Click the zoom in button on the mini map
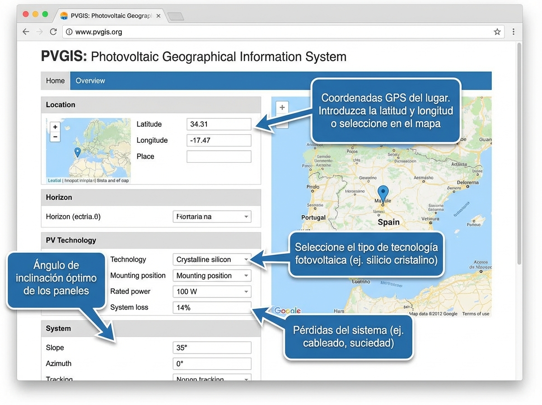This screenshot has width=542, height=405. tap(55, 127)
